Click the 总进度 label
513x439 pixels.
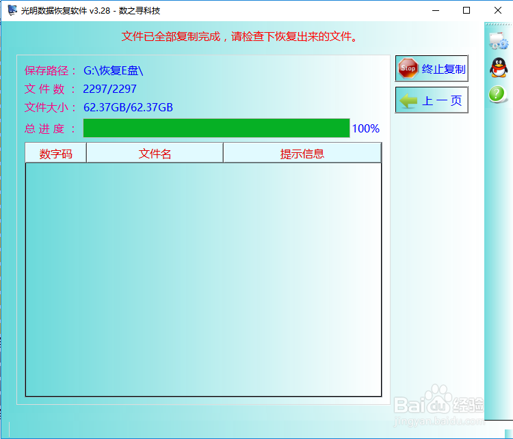50,128
